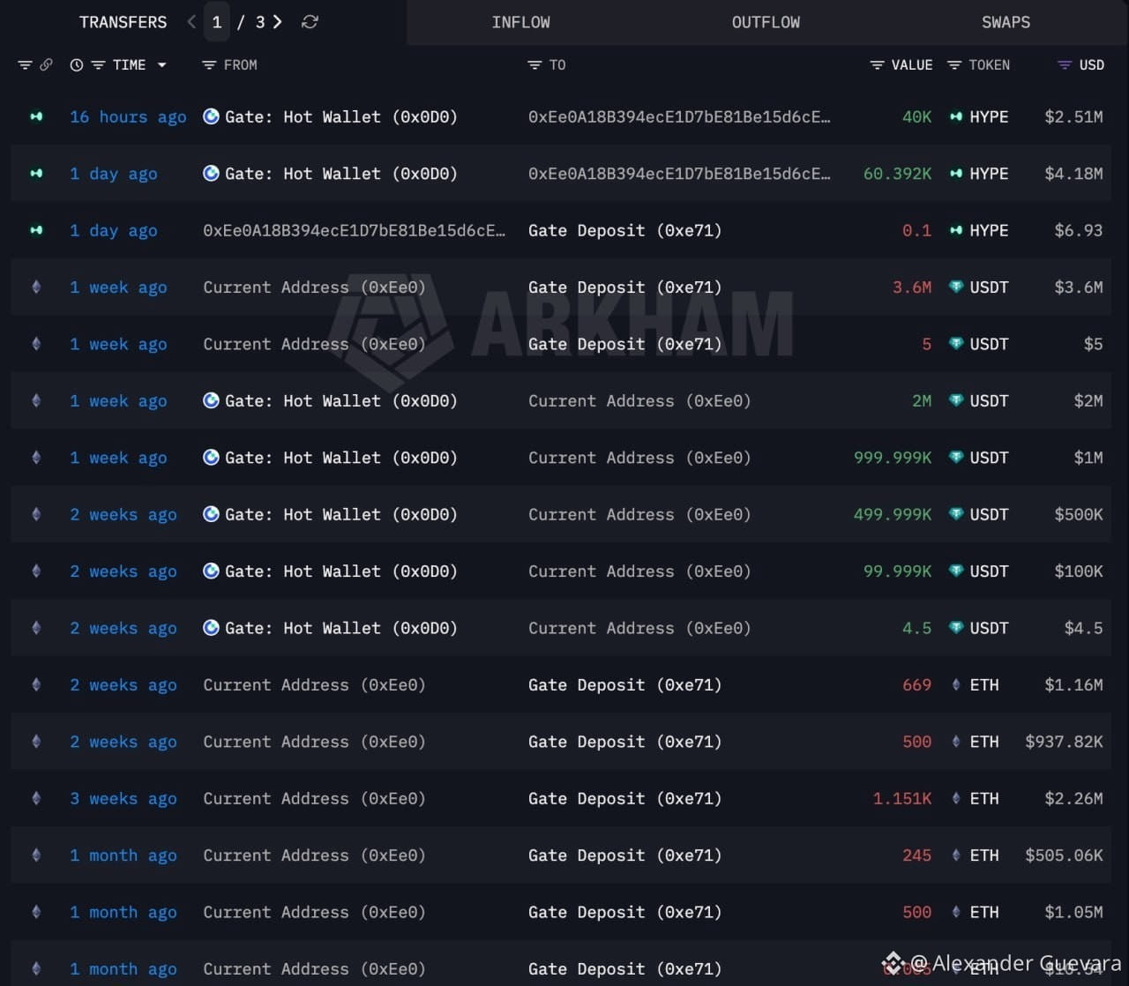
Task: Click the 1.151K ETH value
Action: click(902, 798)
